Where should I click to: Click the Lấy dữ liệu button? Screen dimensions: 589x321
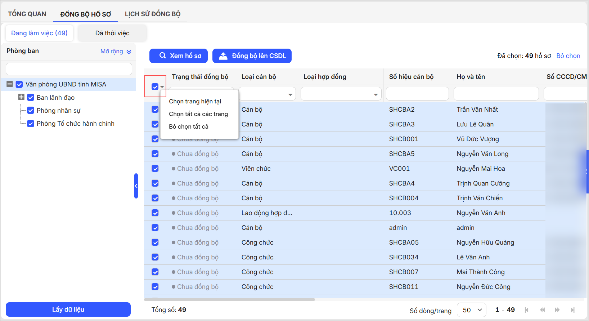coord(68,309)
